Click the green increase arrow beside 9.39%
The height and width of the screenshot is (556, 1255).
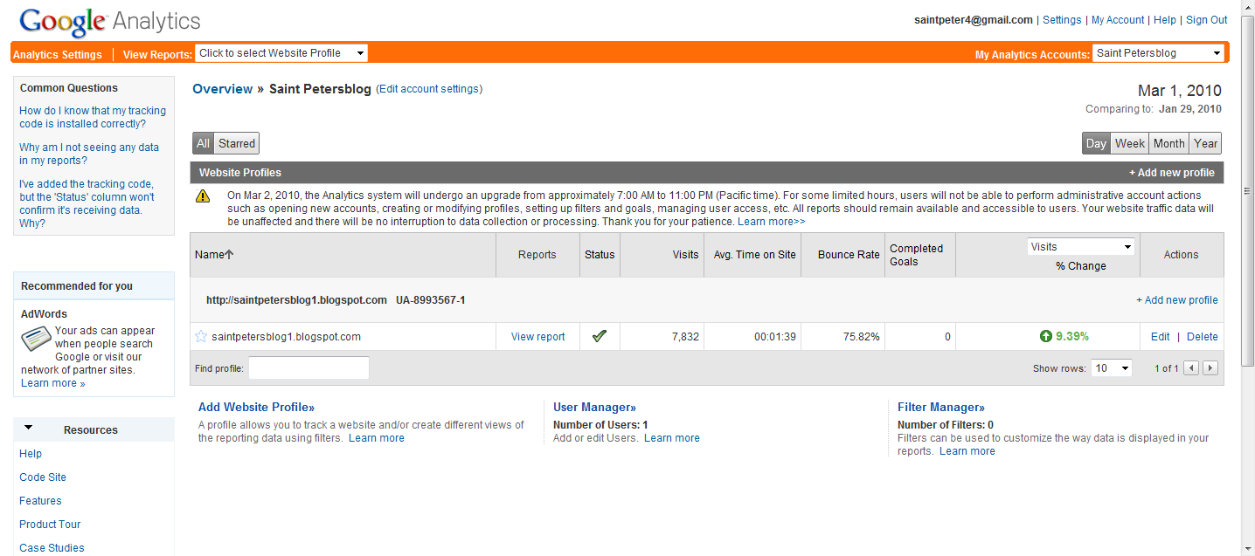coord(1047,336)
